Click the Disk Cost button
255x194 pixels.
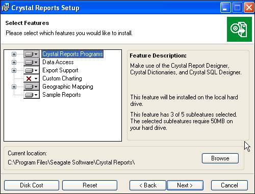point(32,185)
